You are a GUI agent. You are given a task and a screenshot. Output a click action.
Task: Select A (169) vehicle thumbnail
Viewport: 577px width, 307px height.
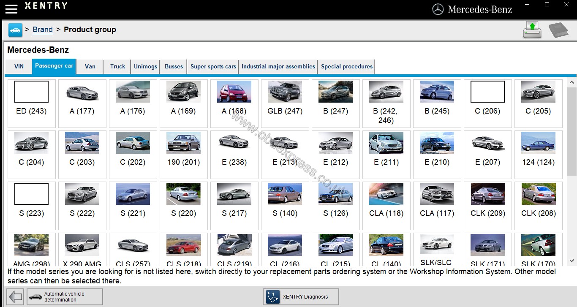[x=184, y=103]
